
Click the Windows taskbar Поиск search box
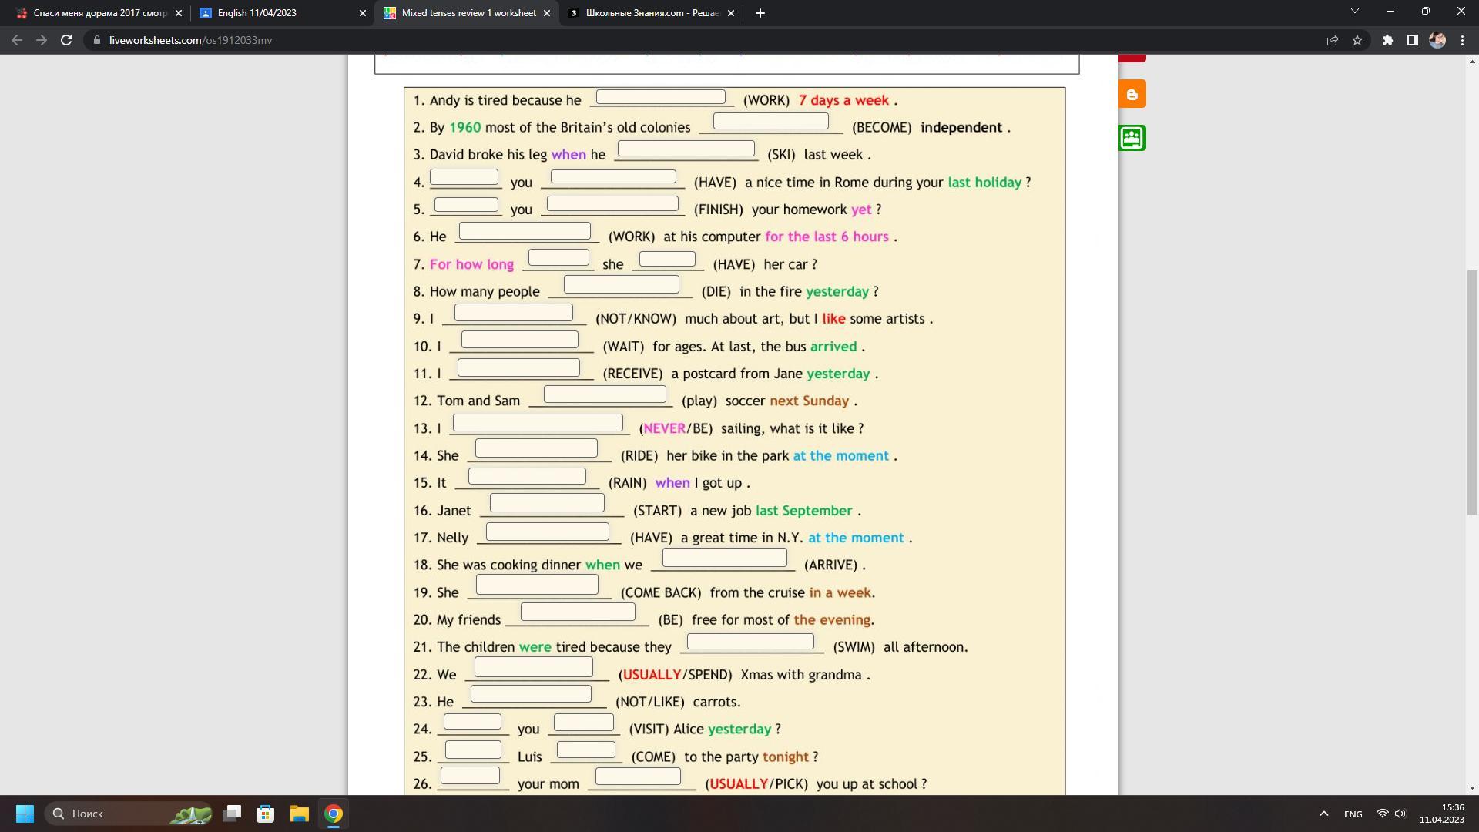coord(116,814)
